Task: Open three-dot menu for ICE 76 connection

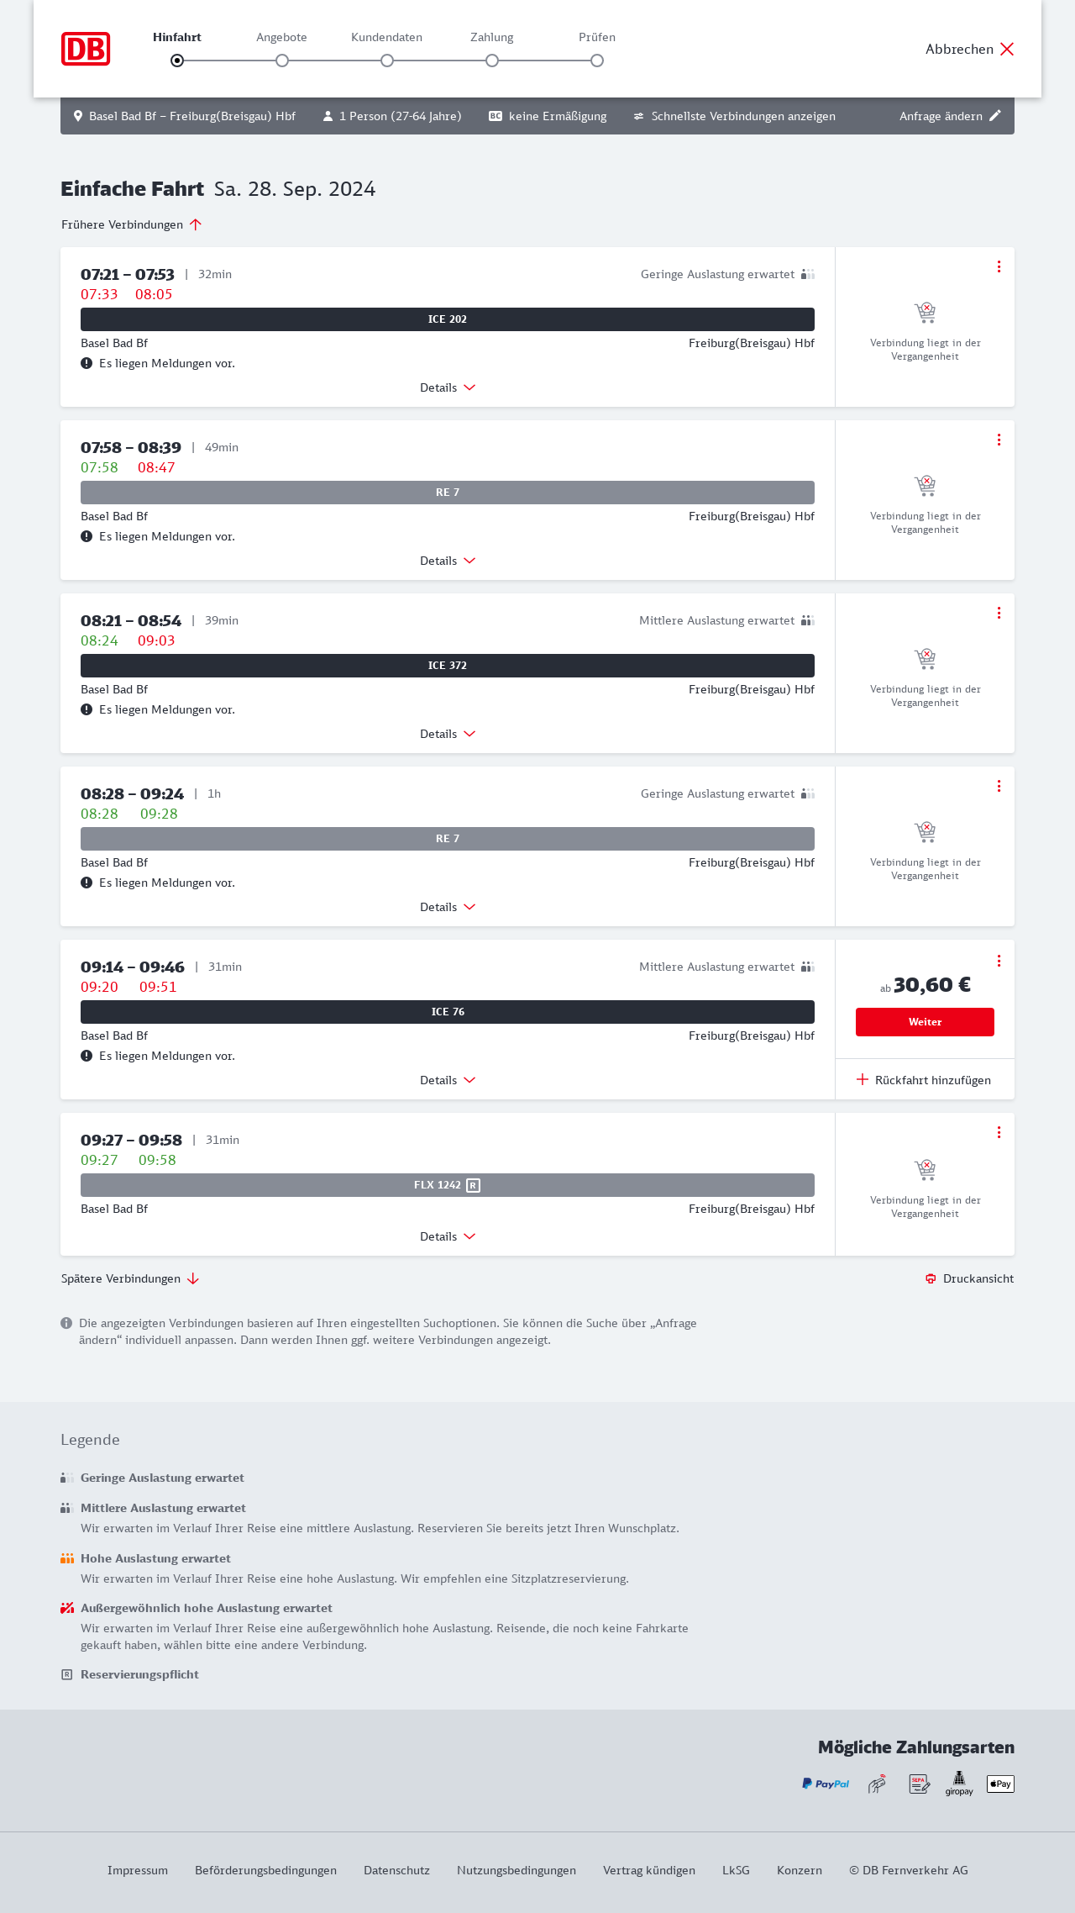Action: [x=999, y=961]
